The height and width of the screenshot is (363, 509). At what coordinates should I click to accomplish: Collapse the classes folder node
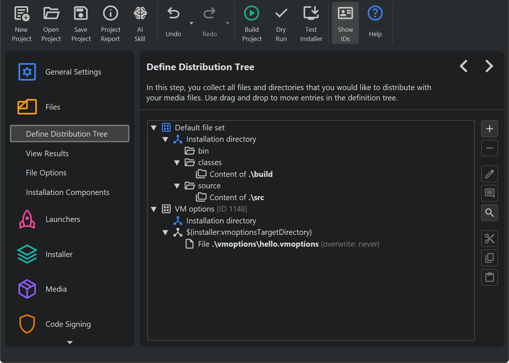click(x=177, y=163)
